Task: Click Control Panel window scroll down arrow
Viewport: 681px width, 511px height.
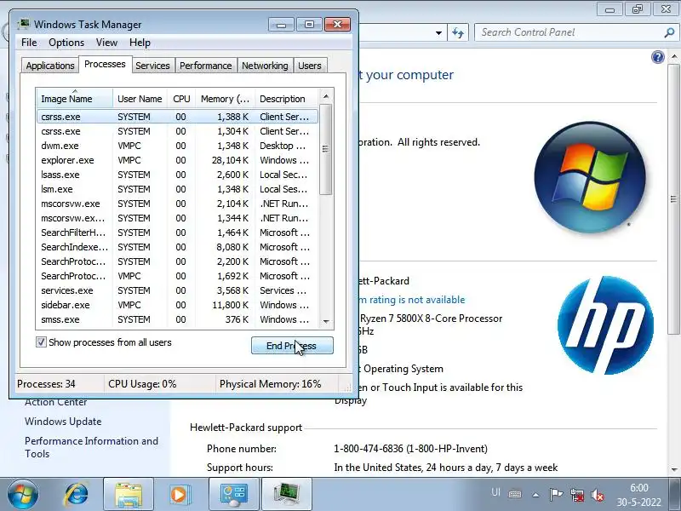Action: click(x=674, y=470)
